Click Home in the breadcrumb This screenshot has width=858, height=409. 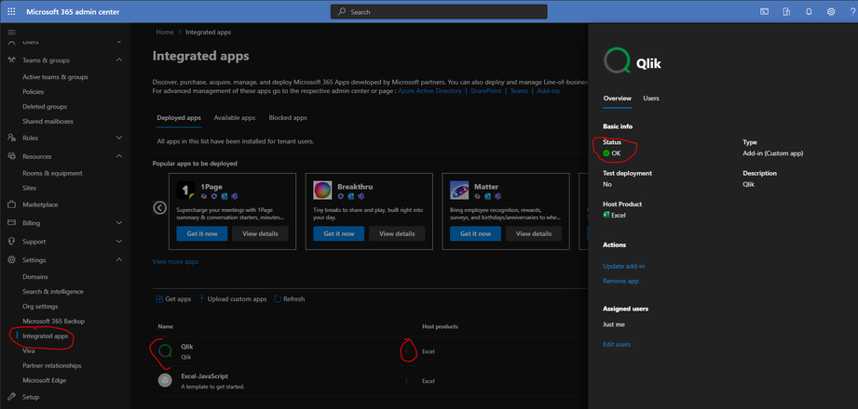pyautogui.click(x=165, y=33)
